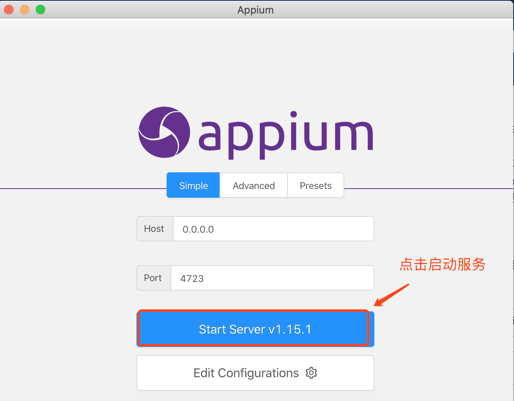Image resolution: width=514 pixels, height=401 pixels.
Task: Select the Advanced tab
Action: point(253,185)
